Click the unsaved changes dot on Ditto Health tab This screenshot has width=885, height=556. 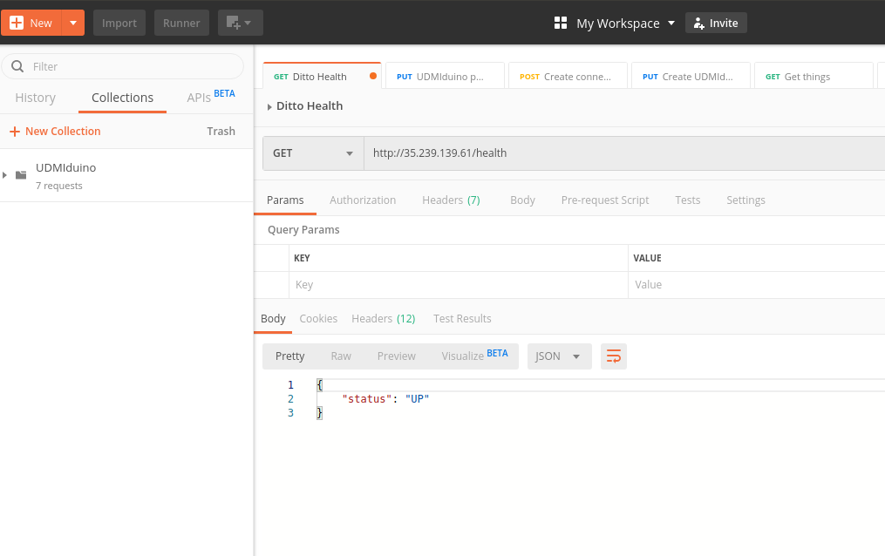coord(373,76)
